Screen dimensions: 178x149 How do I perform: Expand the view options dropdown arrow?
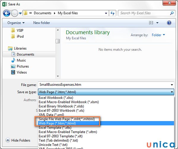157,23
